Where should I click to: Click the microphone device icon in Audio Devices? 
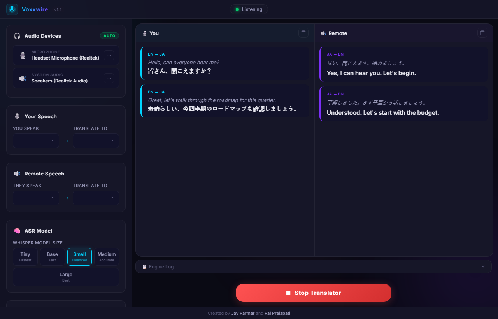(x=23, y=55)
